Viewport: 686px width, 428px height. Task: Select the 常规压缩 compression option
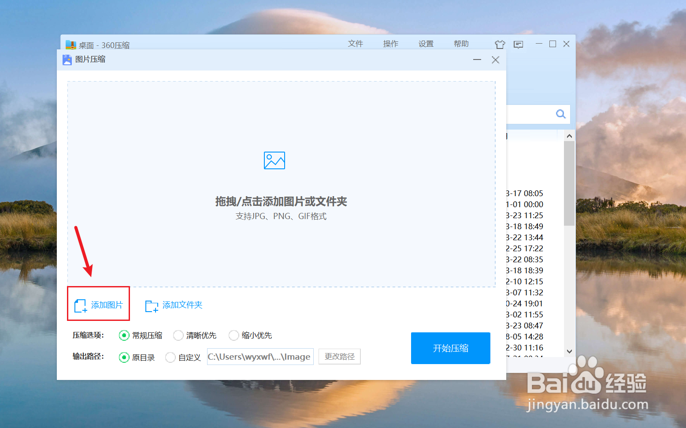(x=124, y=335)
